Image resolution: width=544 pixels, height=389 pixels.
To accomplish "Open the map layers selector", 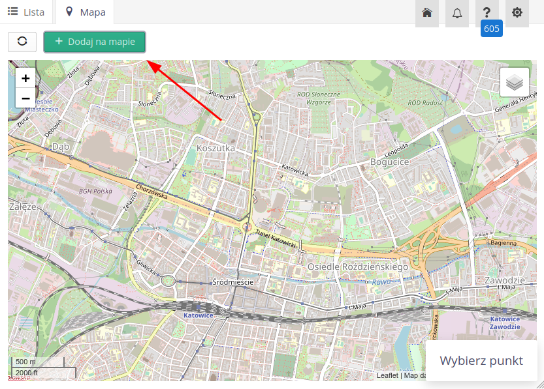I will click(515, 82).
